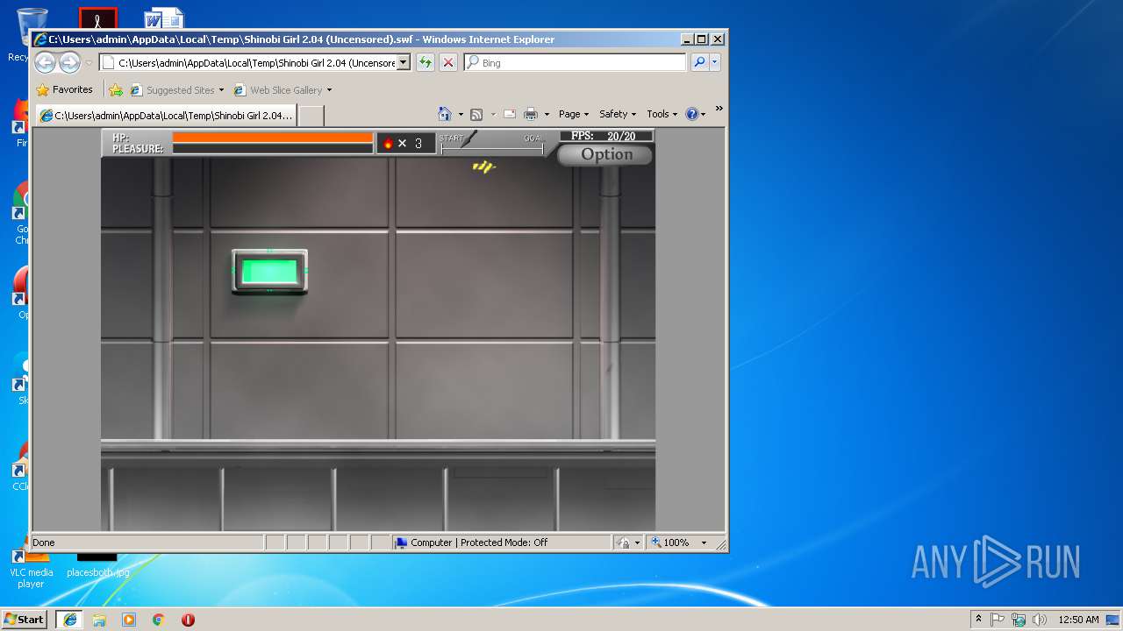Click the security lock icon in status bar
This screenshot has height=631, width=1123.
tap(622, 542)
